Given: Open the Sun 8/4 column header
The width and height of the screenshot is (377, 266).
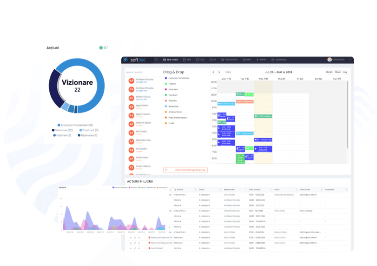Looking at the screenshot, I should [x=337, y=79].
